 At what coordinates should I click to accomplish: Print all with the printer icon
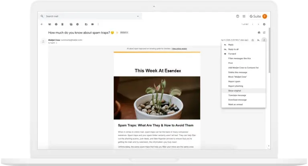[x=259, y=32]
